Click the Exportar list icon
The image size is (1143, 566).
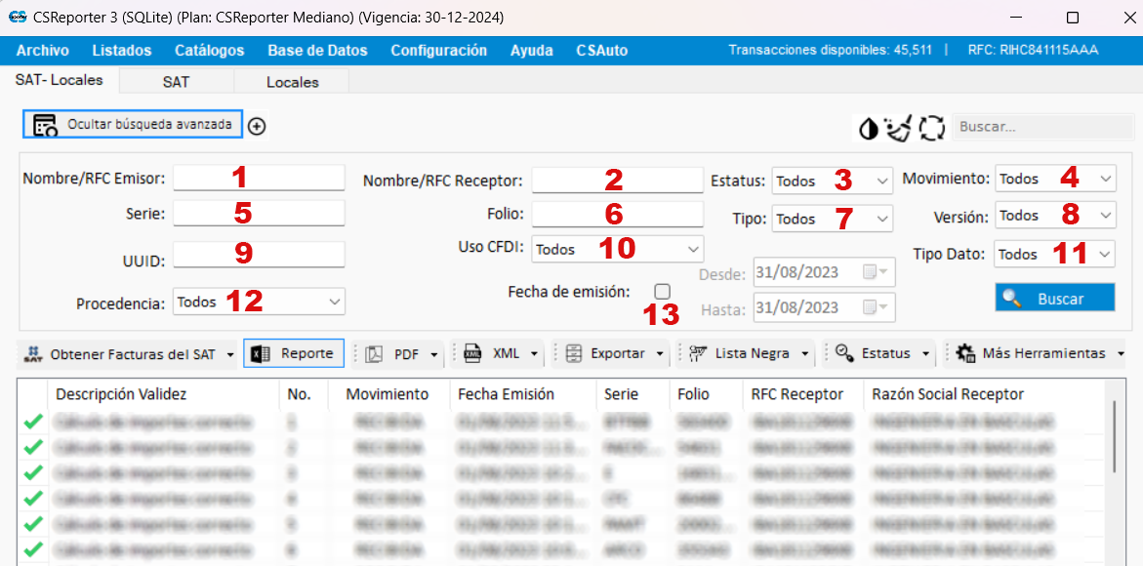pyautogui.click(x=574, y=354)
